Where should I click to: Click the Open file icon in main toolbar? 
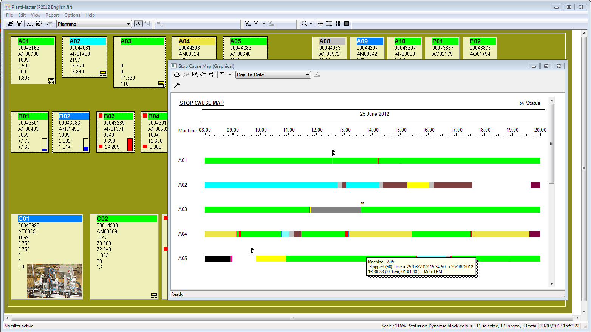[x=11, y=24]
